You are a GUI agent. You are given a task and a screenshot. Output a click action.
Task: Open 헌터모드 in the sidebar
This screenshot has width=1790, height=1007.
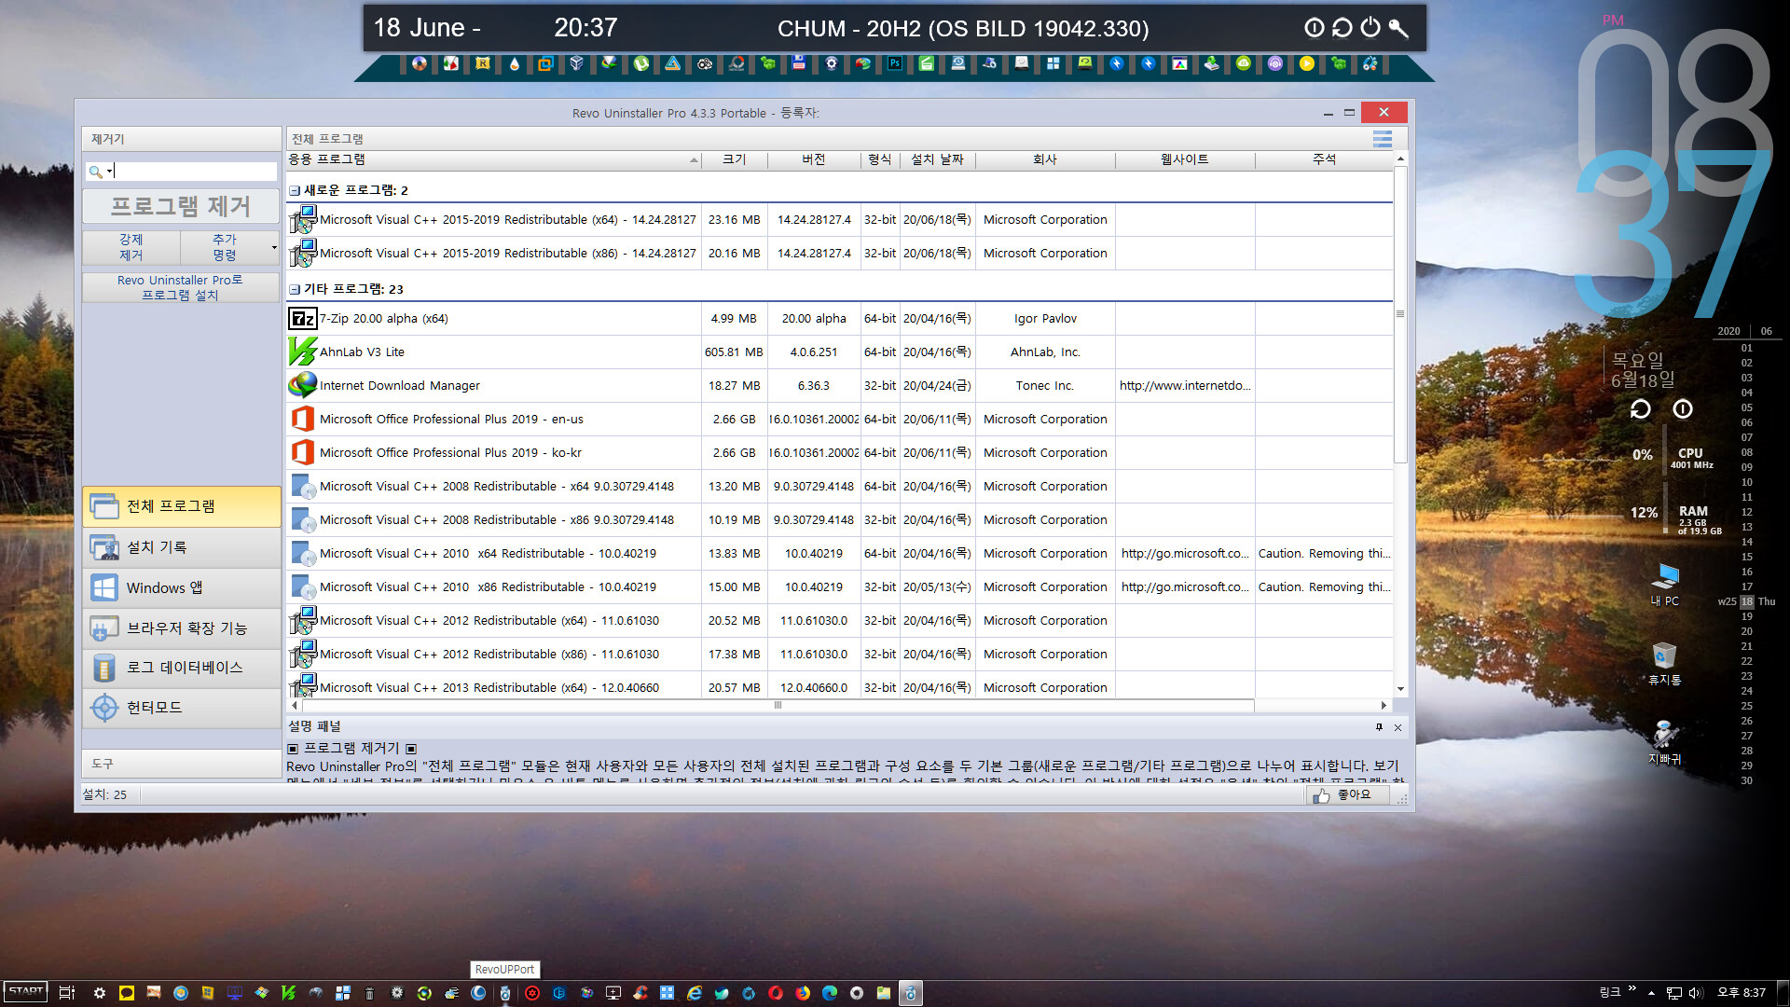tap(181, 708)
